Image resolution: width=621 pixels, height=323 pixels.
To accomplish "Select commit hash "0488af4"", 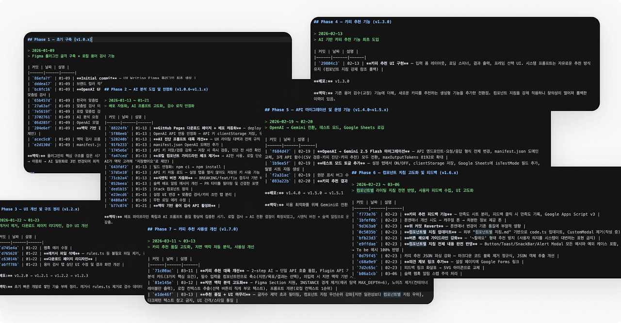I will 119,200.
